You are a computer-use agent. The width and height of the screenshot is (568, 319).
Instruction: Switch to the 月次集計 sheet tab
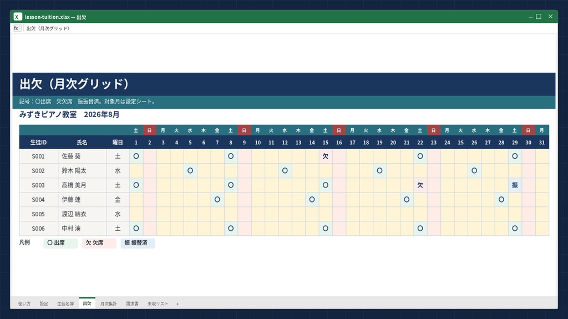[x=108, y=304]
